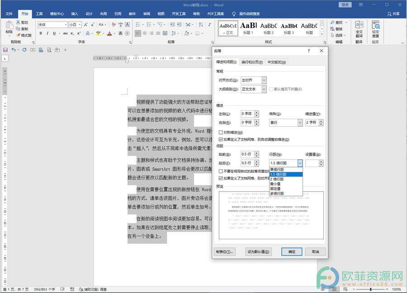407x293 pixels.
Task: Expand the styles gallery more arrow
Action: click(322, 34)
